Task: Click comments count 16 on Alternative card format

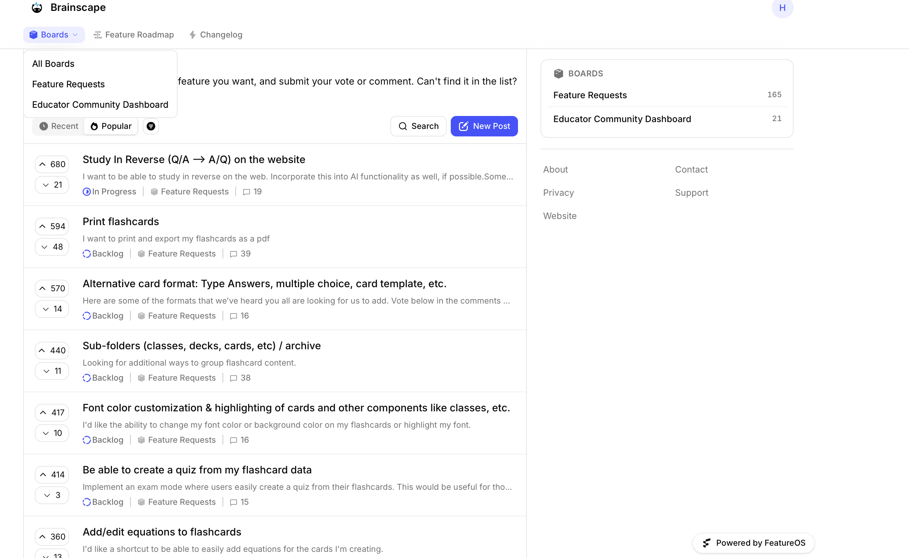Action: pos(239,315)
